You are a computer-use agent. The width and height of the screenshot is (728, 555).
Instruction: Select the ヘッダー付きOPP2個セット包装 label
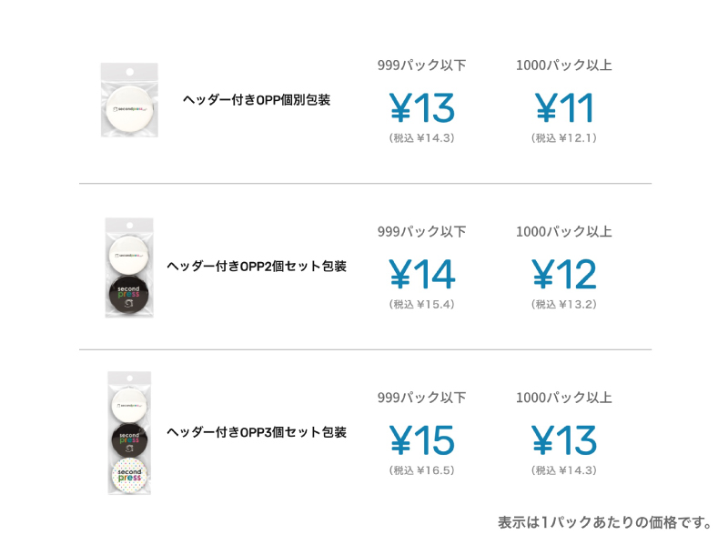point(257,267)
